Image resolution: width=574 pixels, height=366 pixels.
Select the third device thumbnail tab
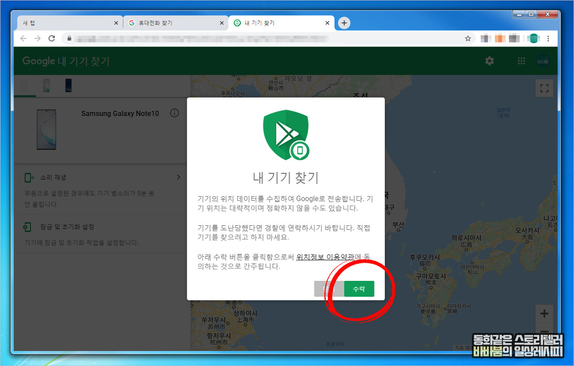click(68, 86)
